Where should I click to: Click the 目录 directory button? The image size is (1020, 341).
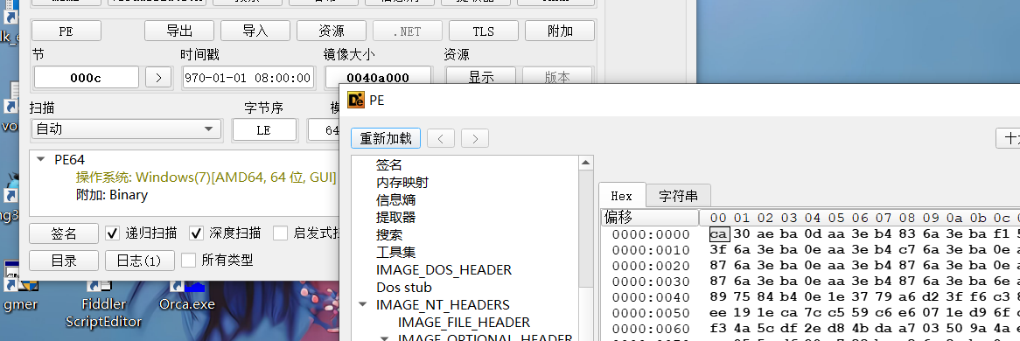pyautogui.click(x=64, y=261)
